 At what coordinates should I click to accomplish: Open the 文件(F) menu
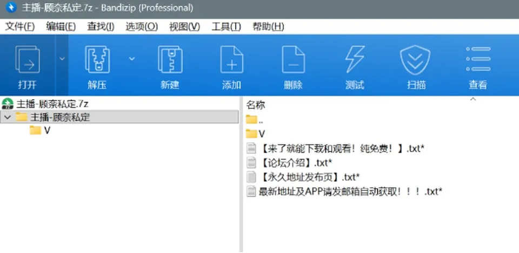point(20,27)
